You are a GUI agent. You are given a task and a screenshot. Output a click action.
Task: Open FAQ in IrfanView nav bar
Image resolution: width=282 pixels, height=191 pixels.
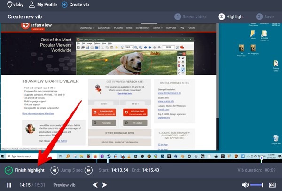click(x=182, y=28)
